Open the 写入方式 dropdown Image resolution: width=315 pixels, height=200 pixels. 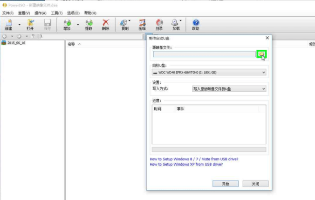pyautogui.click(x=229, y=89)
